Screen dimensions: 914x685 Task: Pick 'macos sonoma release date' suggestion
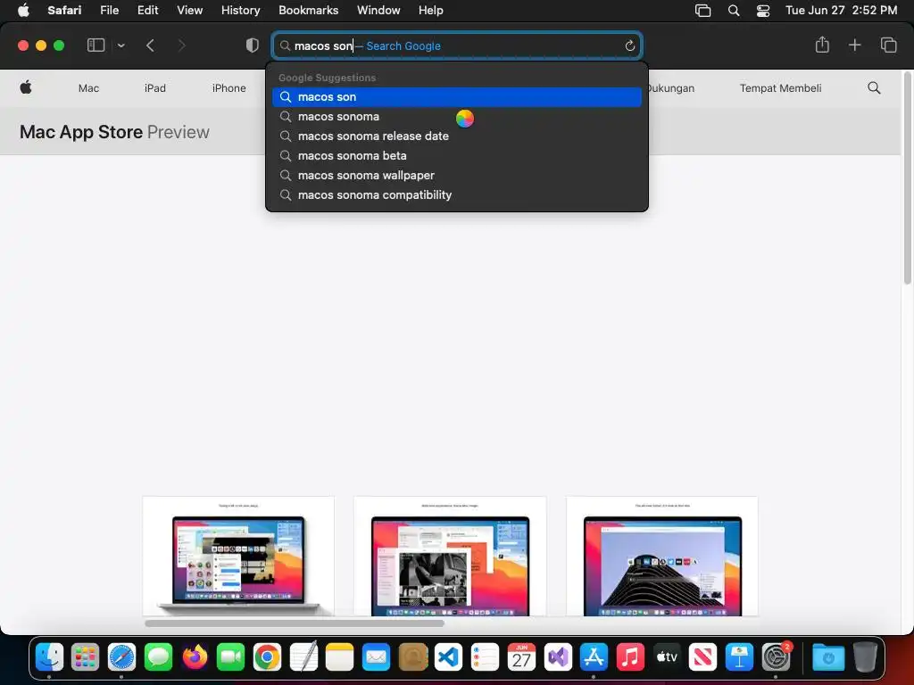click(x=457, y=136)
